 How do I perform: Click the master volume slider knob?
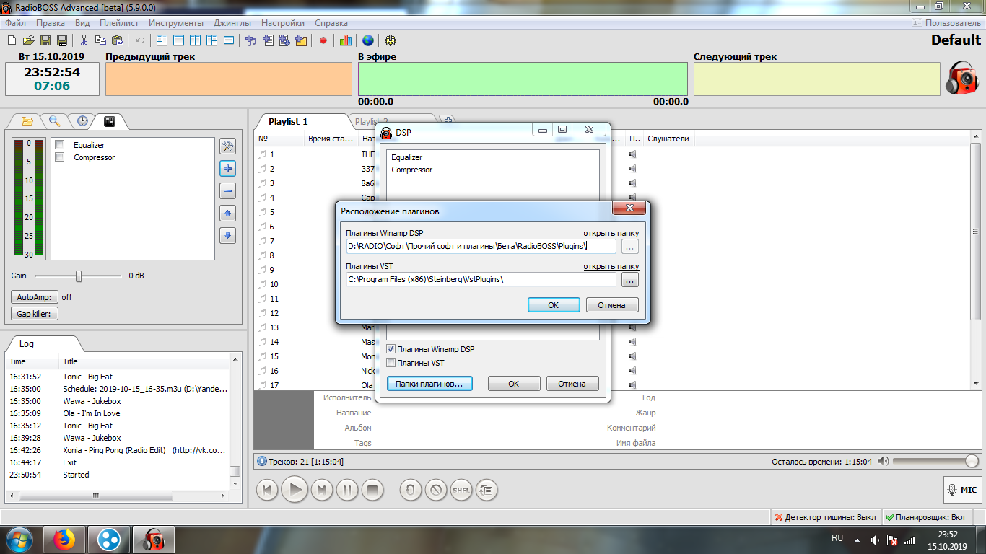pos(972,461)
